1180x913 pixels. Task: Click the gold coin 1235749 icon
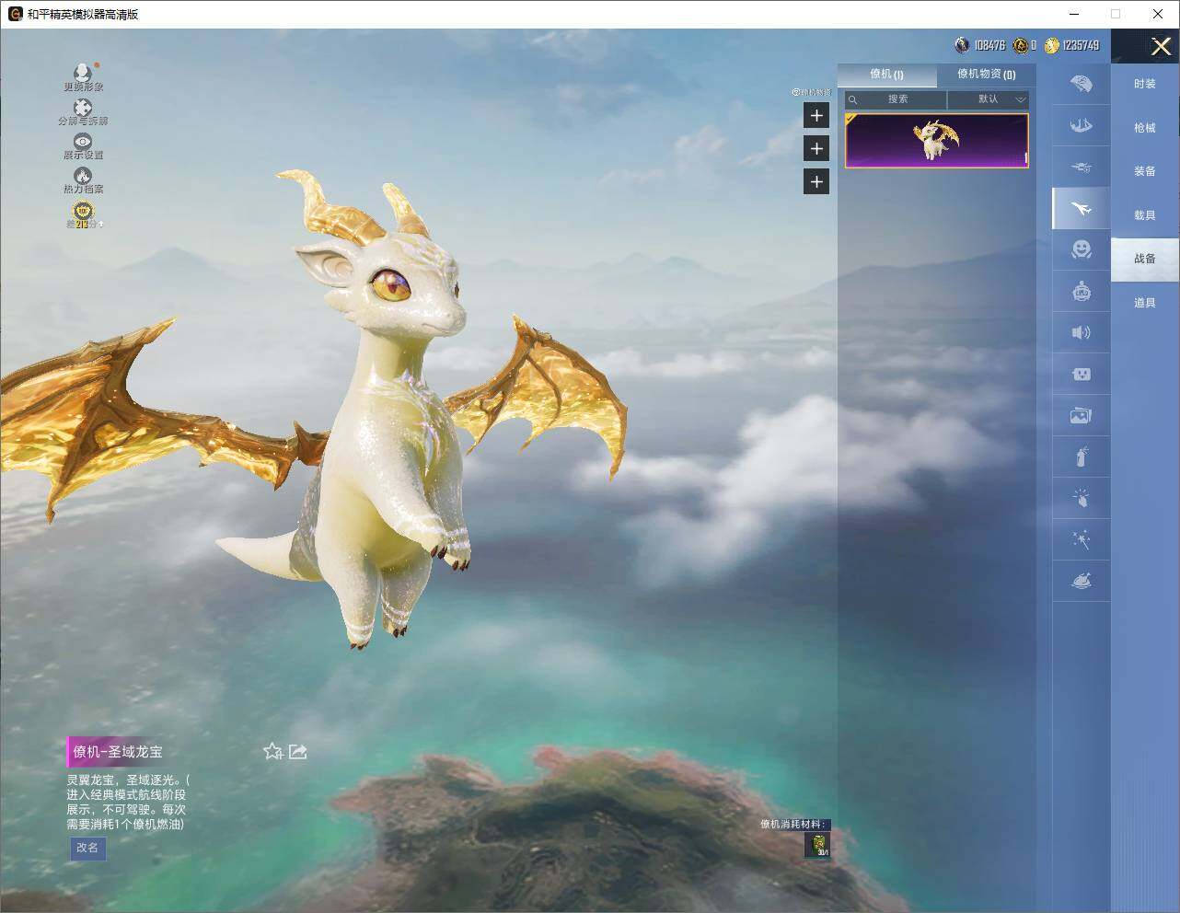coord(1051,45)
